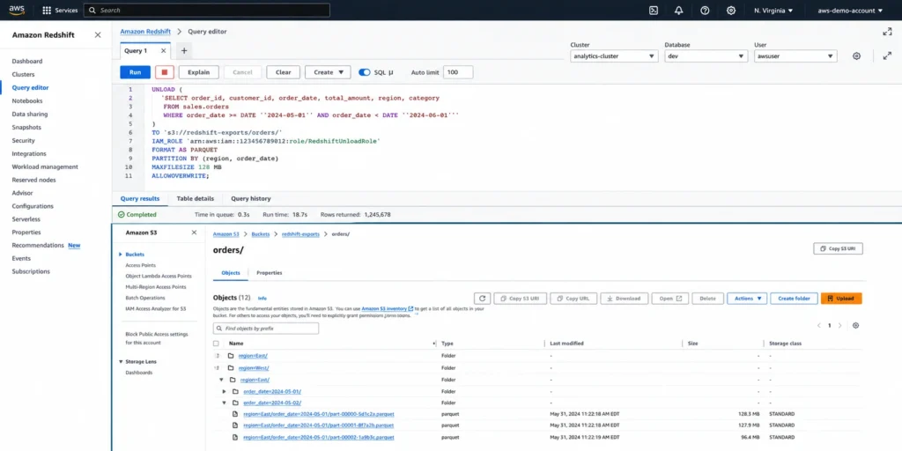Screen dimensions: 902x451
Task: Switch to the Query history tab
Action: (x=251, y=198)
